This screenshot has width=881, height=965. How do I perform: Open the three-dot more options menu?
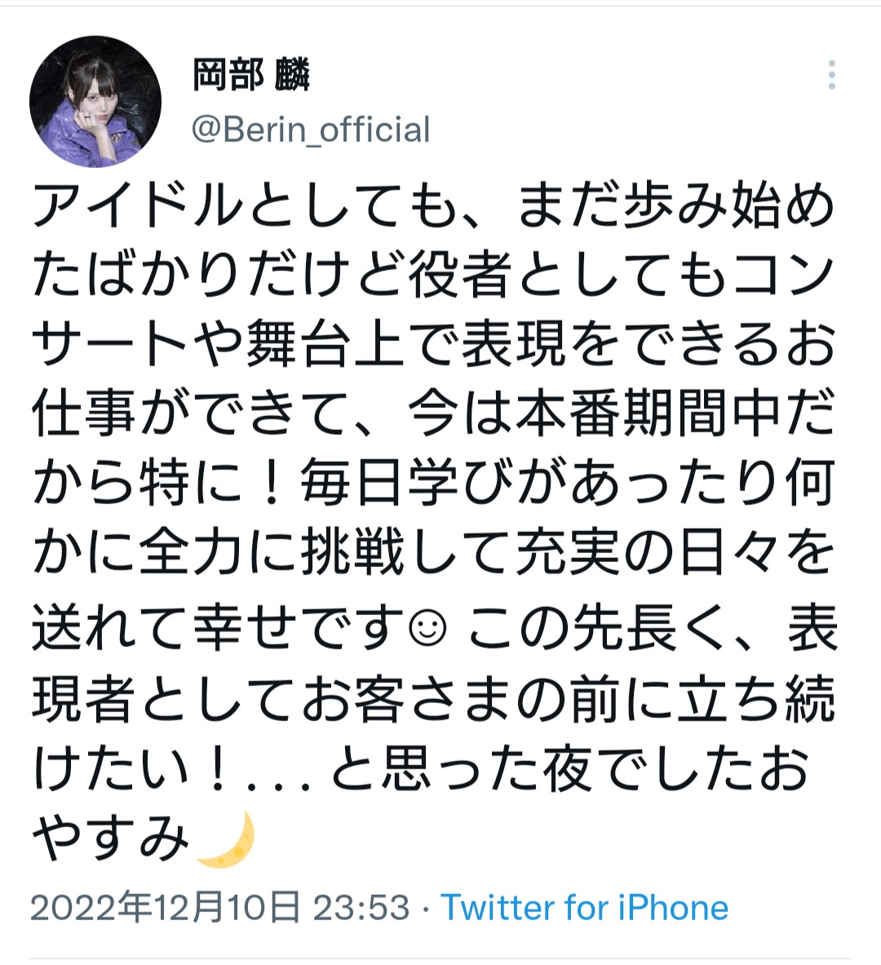[832, 74]
